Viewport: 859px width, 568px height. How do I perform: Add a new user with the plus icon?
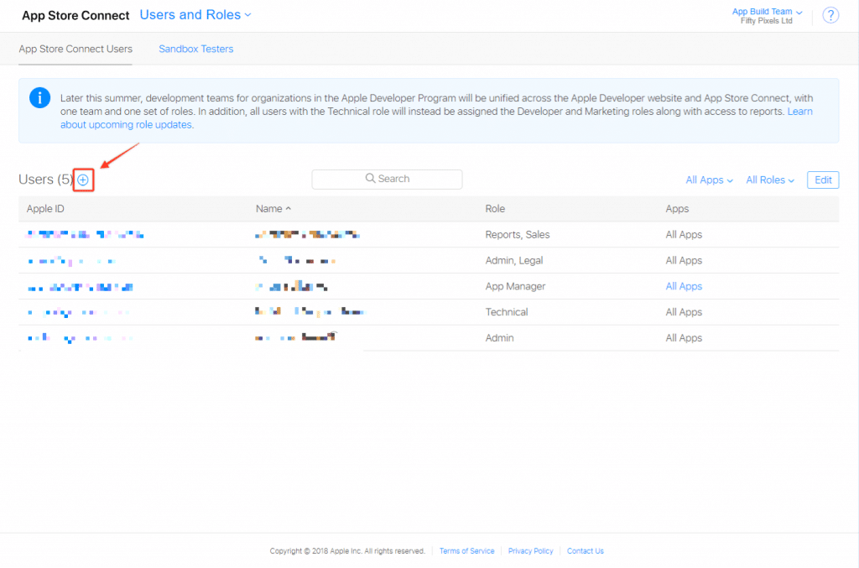pos(83,180)
